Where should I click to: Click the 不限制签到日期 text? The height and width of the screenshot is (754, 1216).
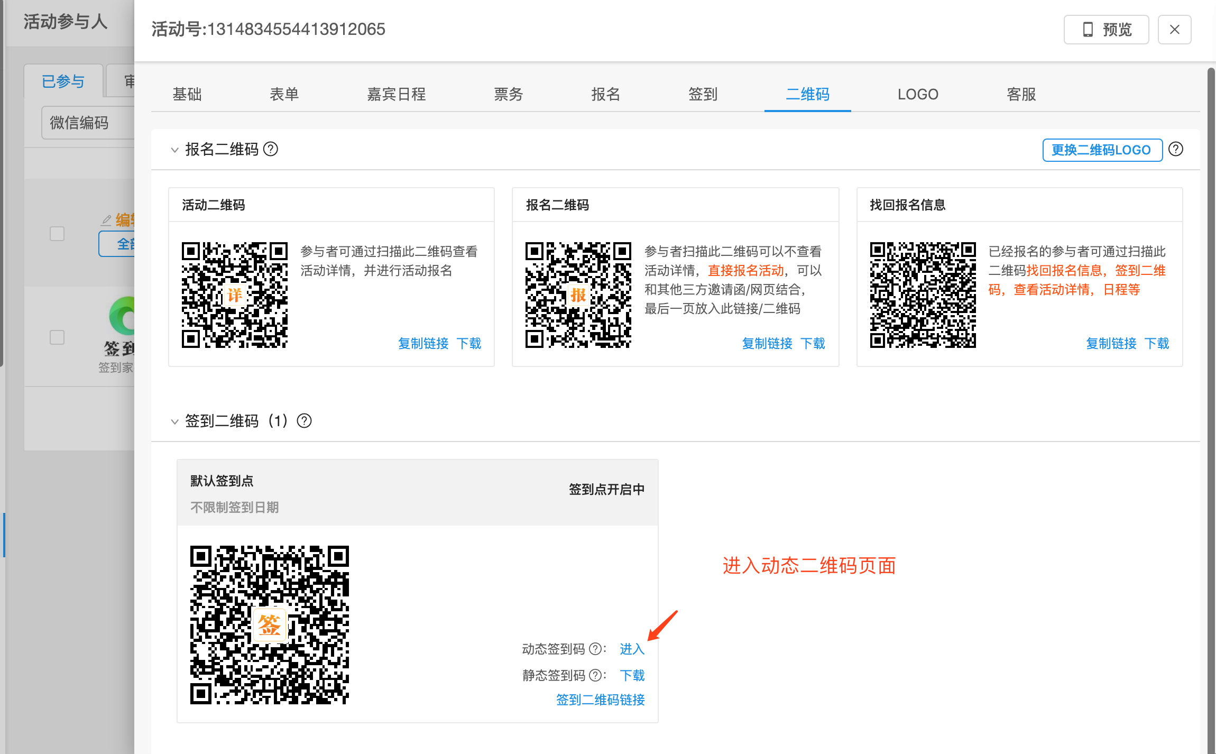[x=235, y=507]
